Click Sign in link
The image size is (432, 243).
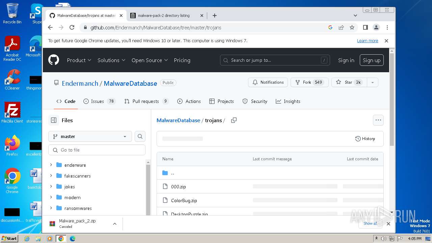pyautogui.click(x=346, y=60)
